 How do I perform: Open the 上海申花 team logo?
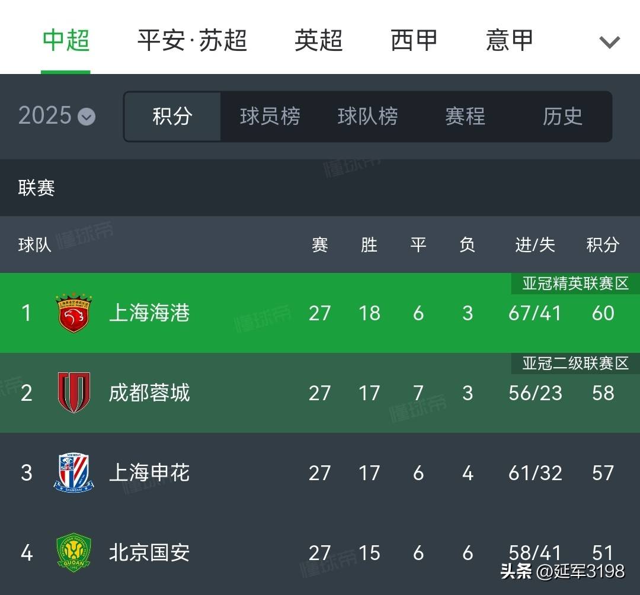[x=73, y=472]
